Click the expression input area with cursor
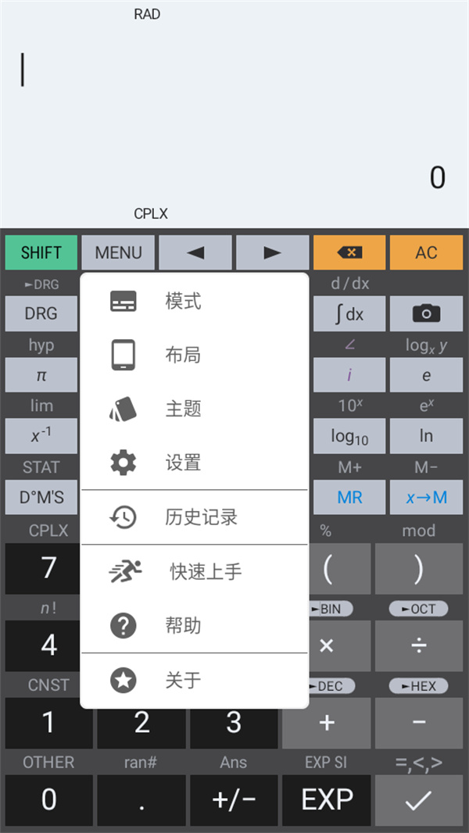 [234, 70]
